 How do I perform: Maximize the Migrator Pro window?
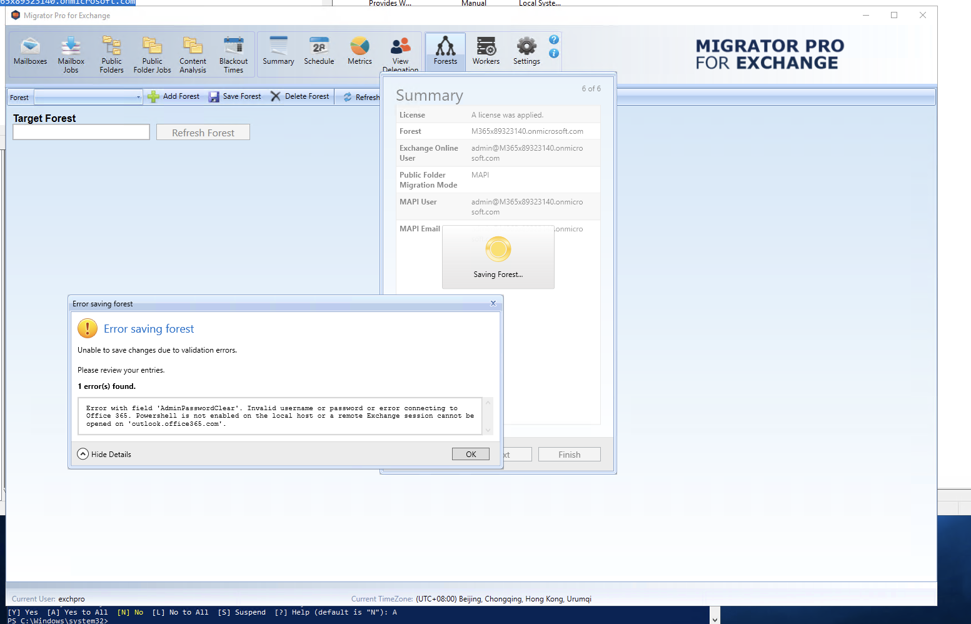coord(894,15)
